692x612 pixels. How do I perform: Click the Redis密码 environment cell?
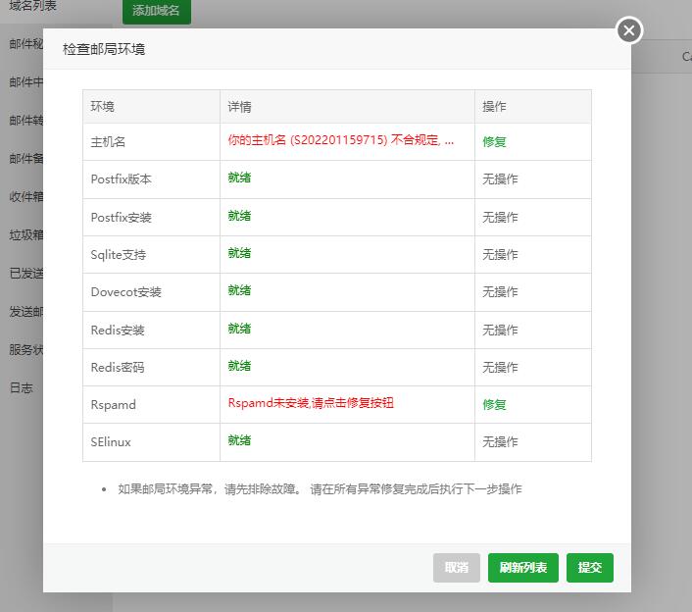151,368
